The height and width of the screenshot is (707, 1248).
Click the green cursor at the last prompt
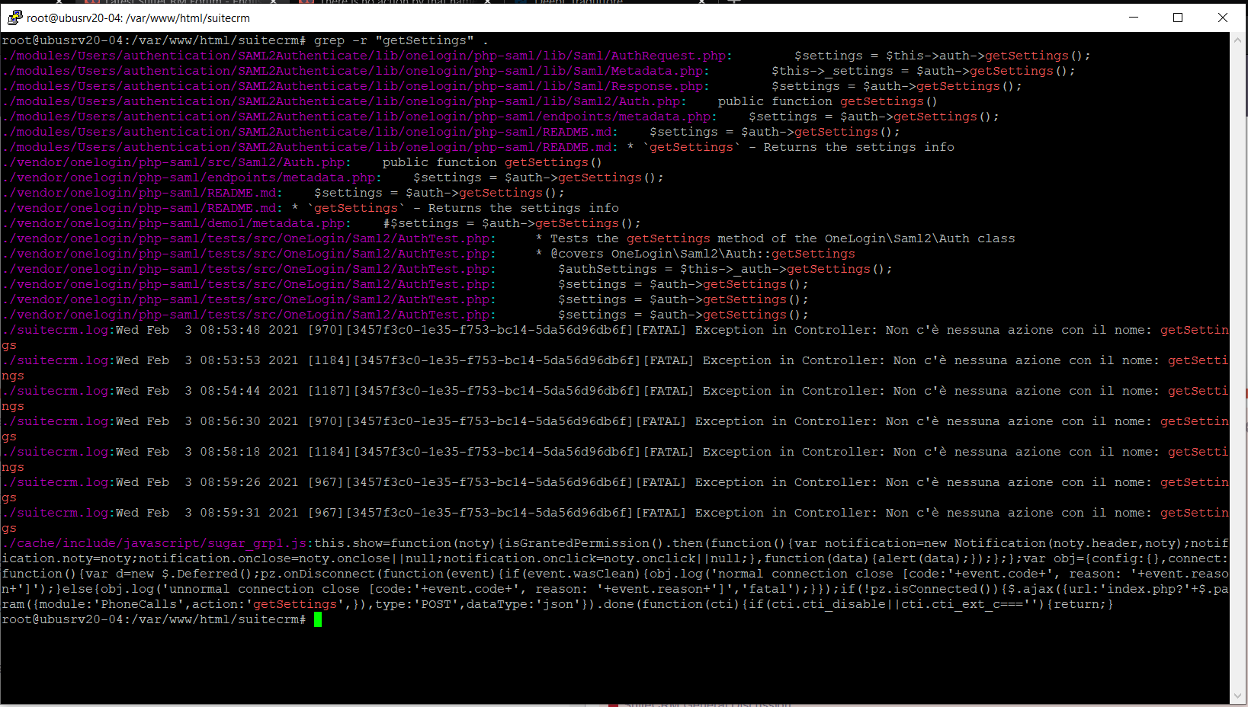318,619
